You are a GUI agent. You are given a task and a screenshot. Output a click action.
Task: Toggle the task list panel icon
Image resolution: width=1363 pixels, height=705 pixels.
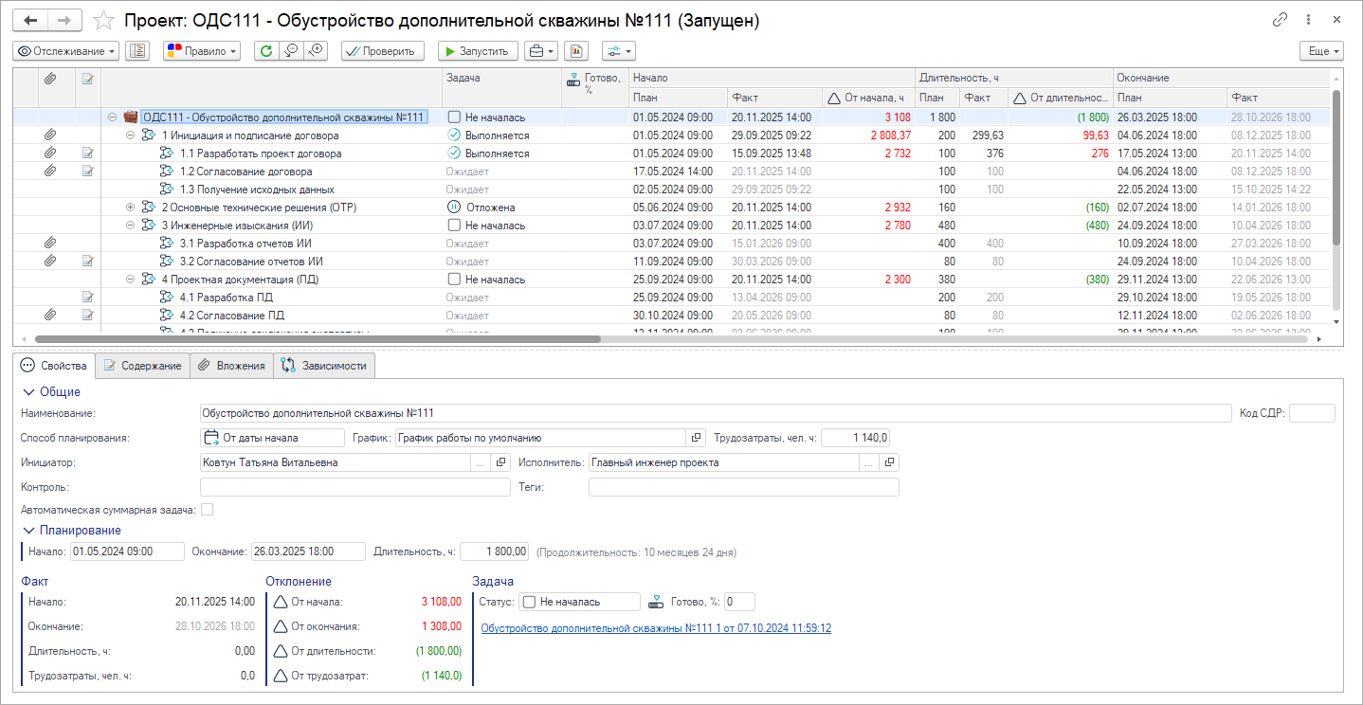click(137, 51)
